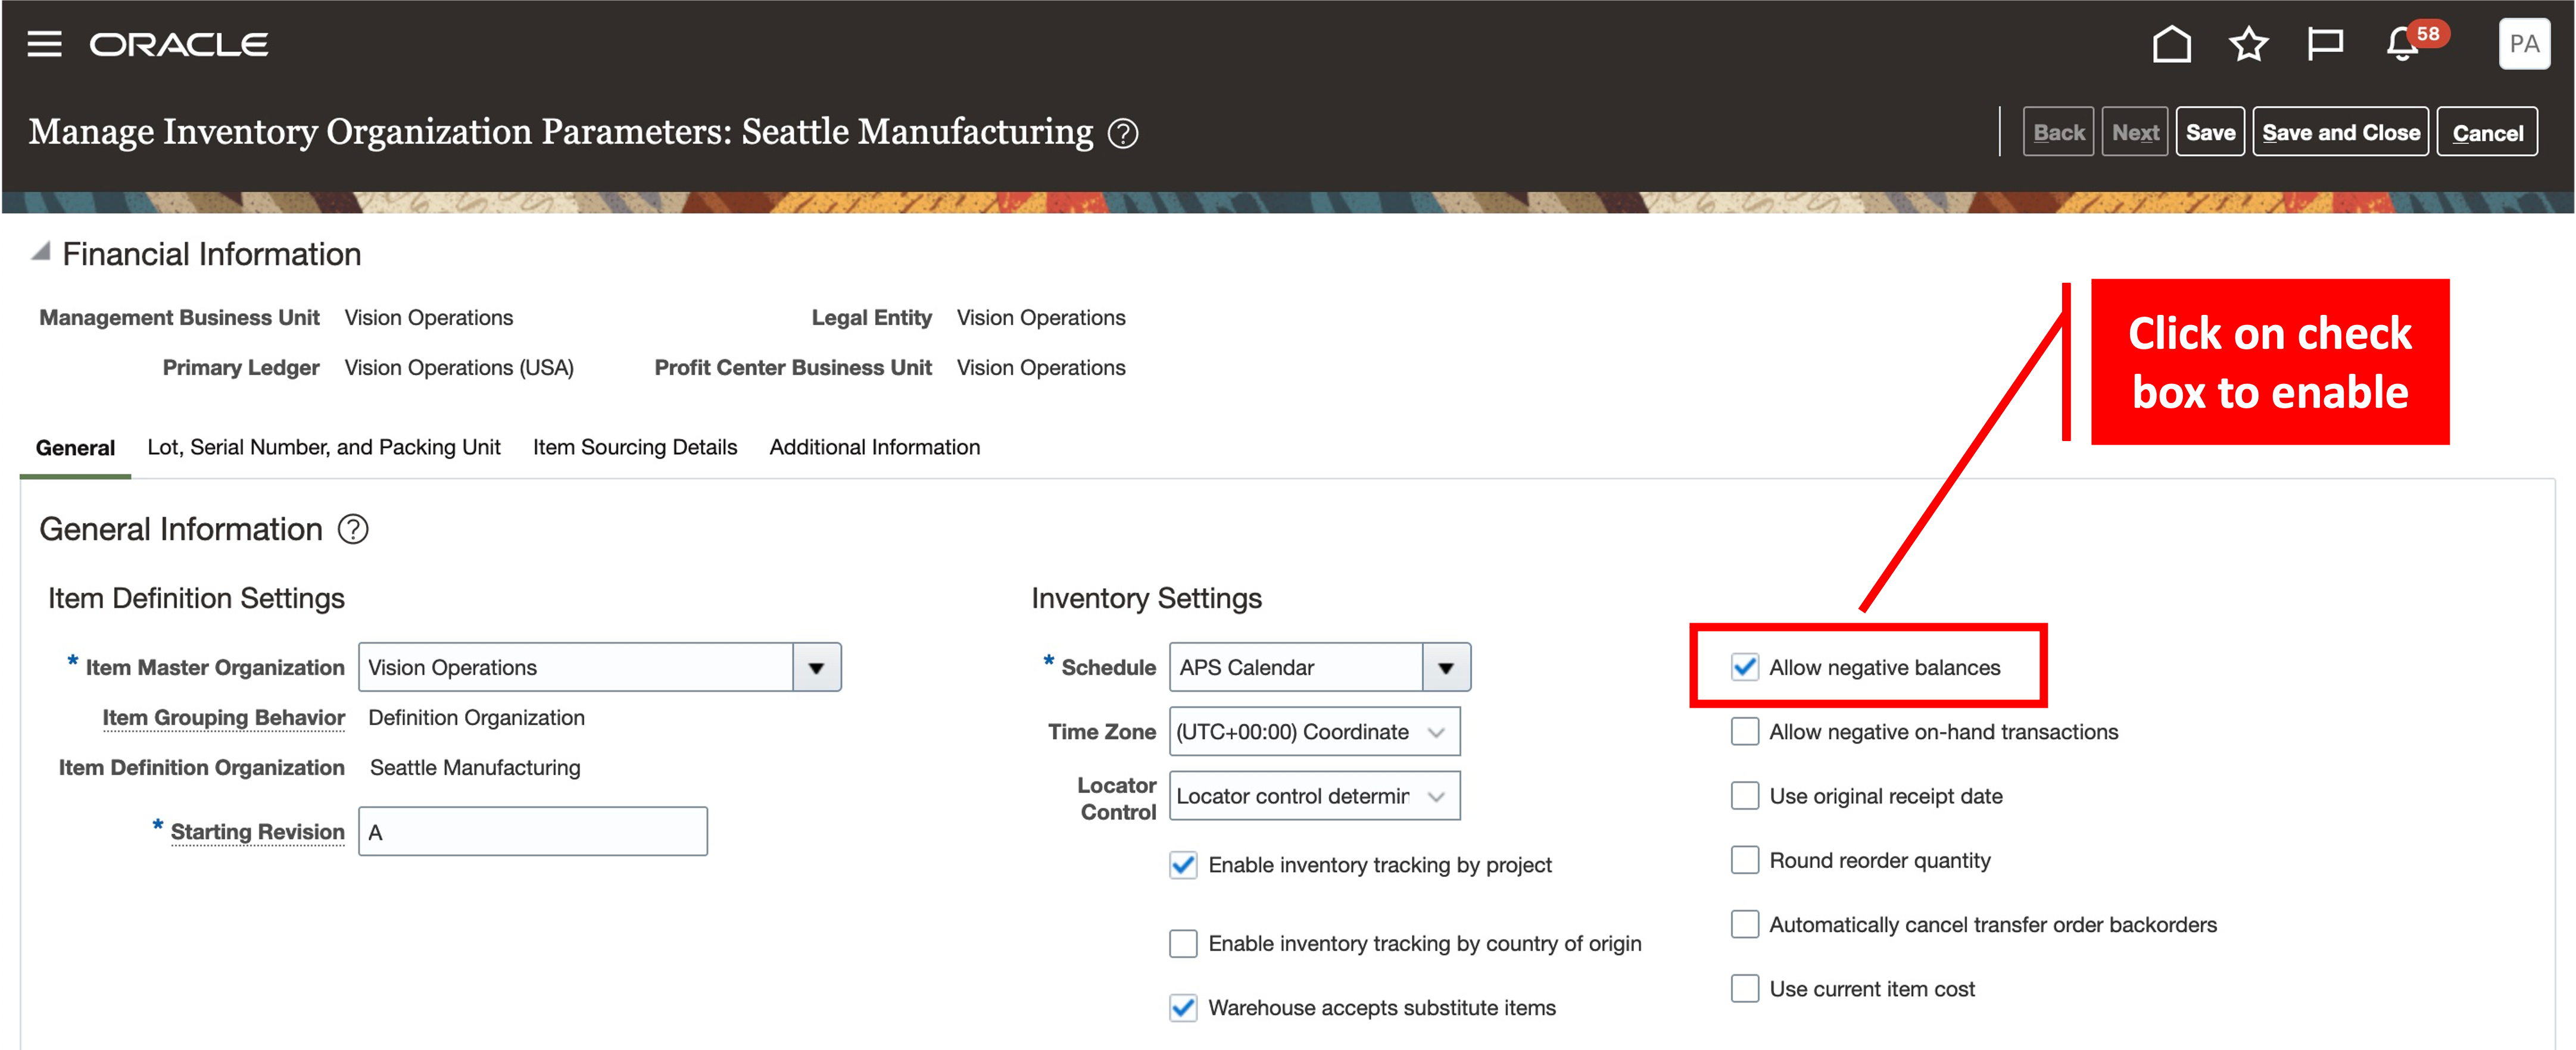The height and width of the screenshot is (1050, 2576).
Task: Open the hamburger navigator menu
Action: [x=44, y=44]
